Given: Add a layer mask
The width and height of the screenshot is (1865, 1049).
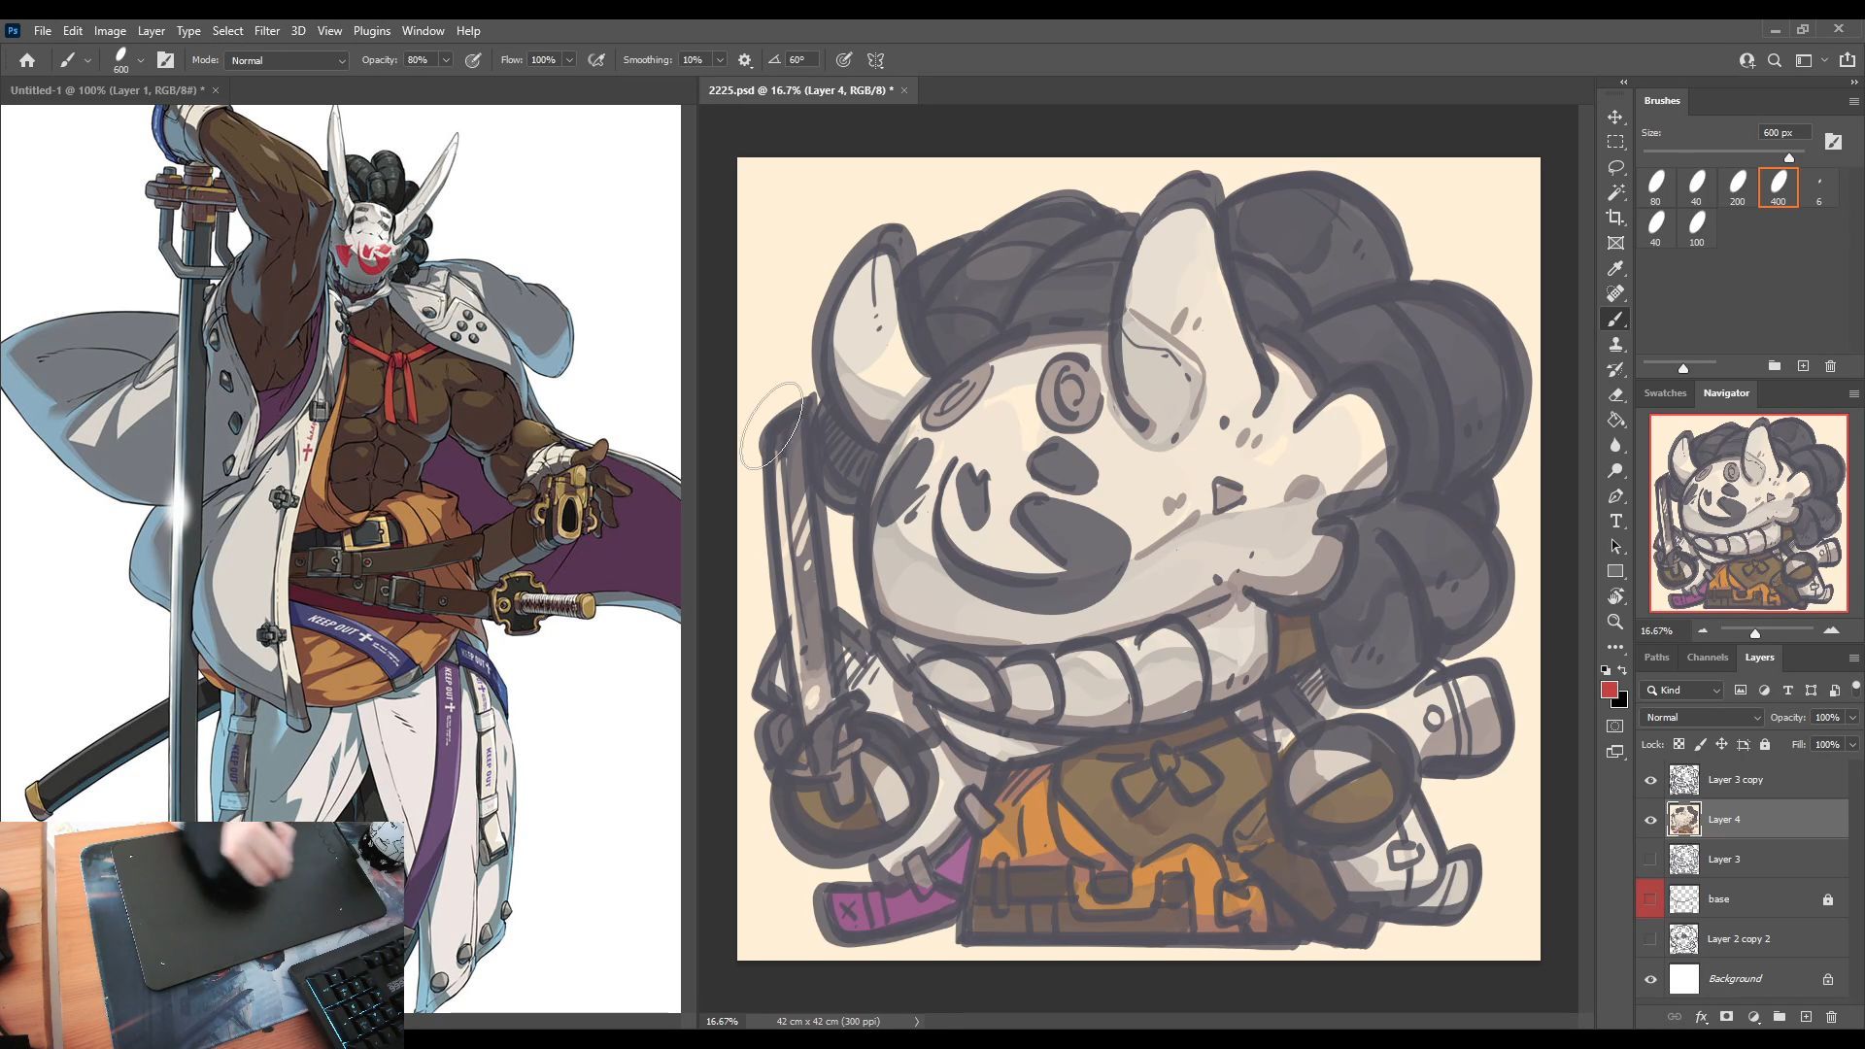Looking at the screenshot, I should 1726,1017.
